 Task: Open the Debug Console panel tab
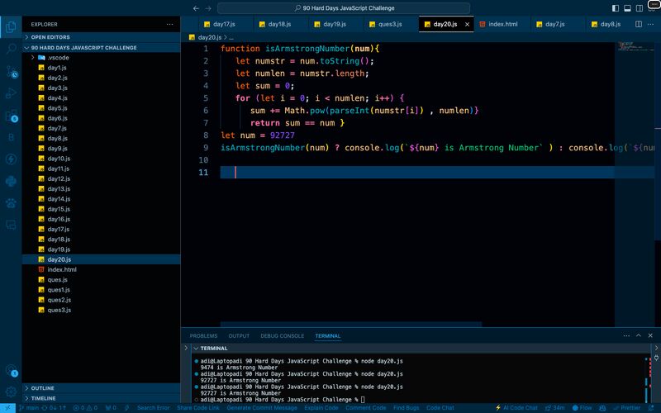point(282,336)
